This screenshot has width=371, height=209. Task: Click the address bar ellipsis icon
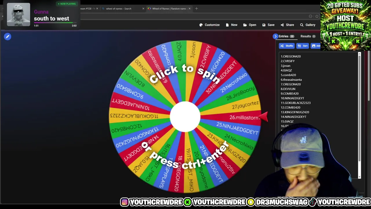point(310,16)
